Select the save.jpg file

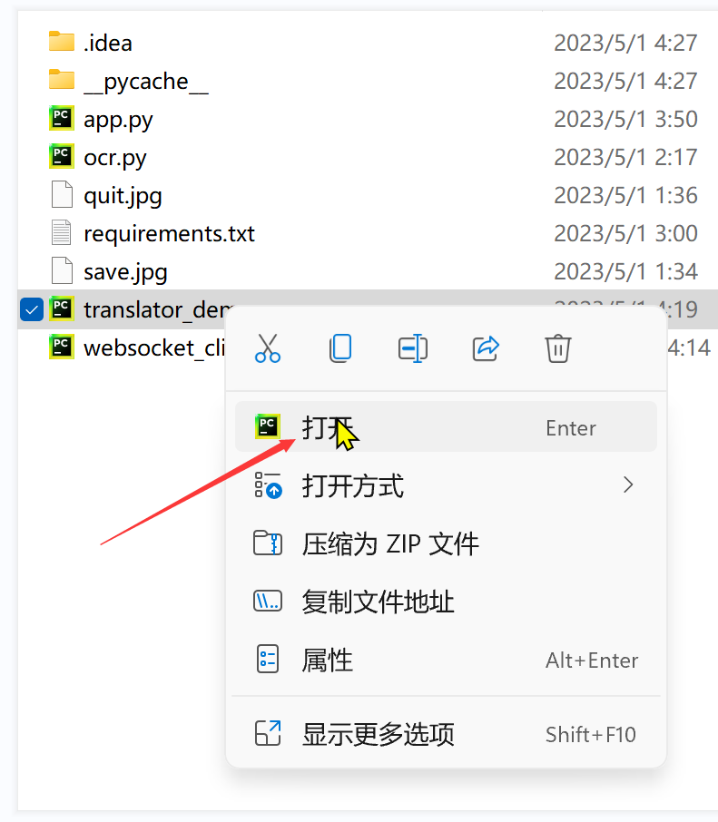(x=367, y=271)
